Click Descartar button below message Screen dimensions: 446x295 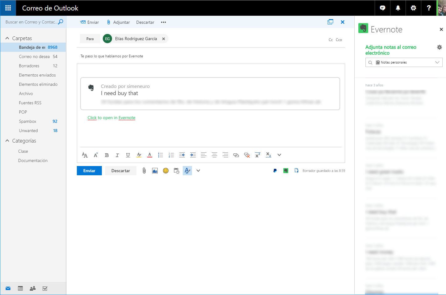click(x=121, y=171)
